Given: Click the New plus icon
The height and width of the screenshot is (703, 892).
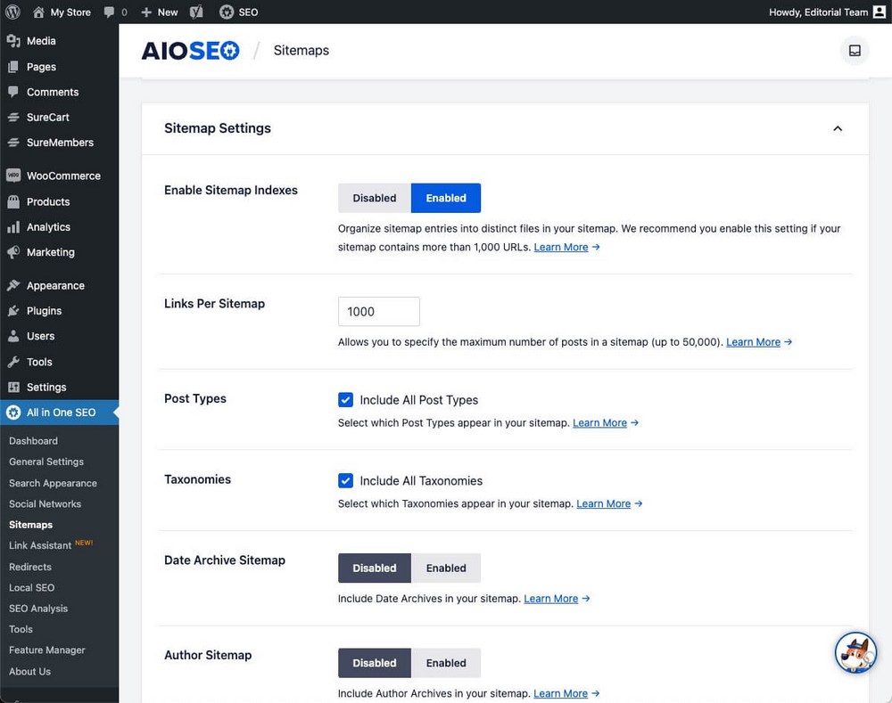Looking at the screenshot, I should click(146, 12).
